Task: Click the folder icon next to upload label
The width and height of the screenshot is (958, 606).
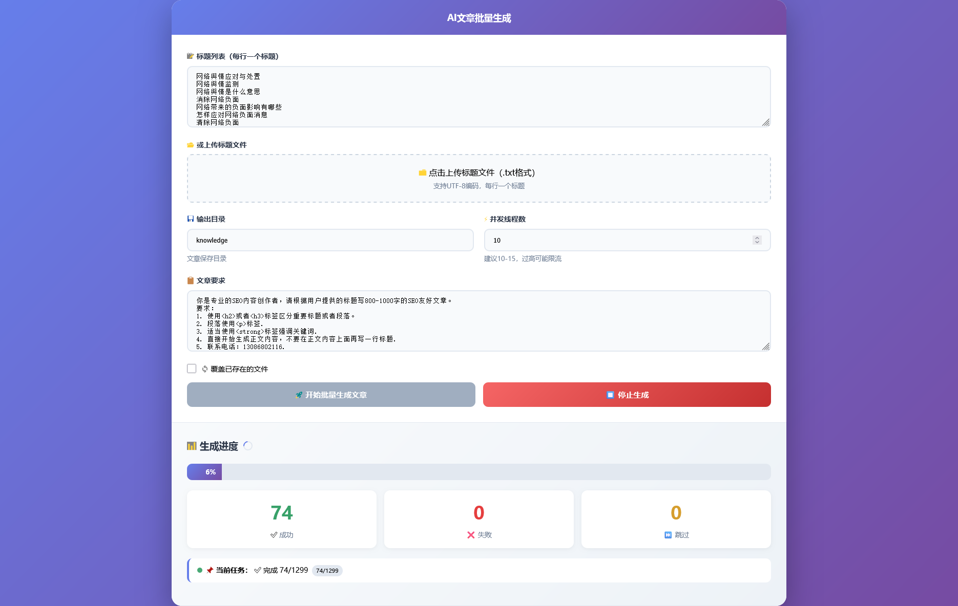Action: tap(190, 145)
